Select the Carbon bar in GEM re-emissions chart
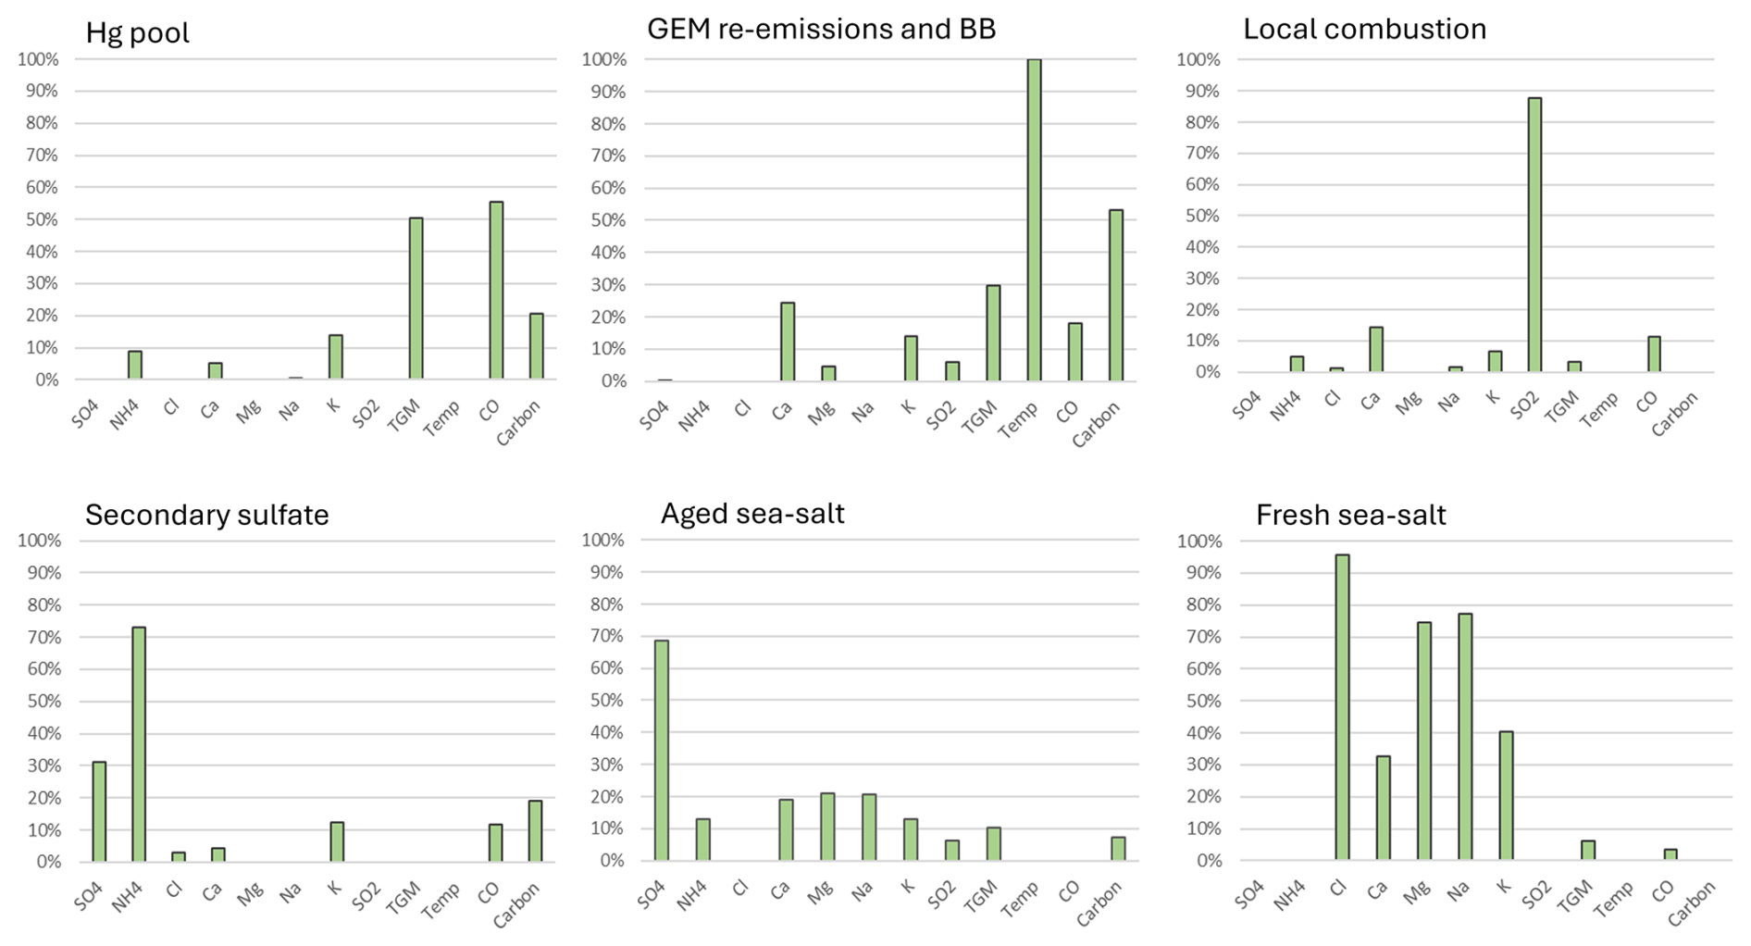The height and width of the screenshot is (946, 1751). click(x=1115, y=295)
